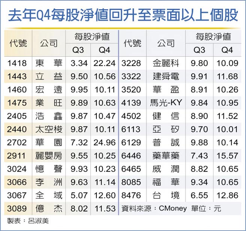Image resolution: width=246 pixels, height=231 pixels.
Task: Click company name 馬光-KY
Action: 166,103
